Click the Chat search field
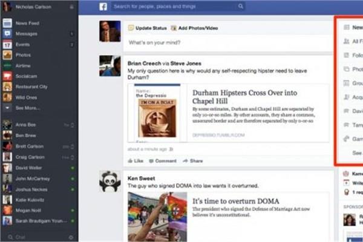 39,237
